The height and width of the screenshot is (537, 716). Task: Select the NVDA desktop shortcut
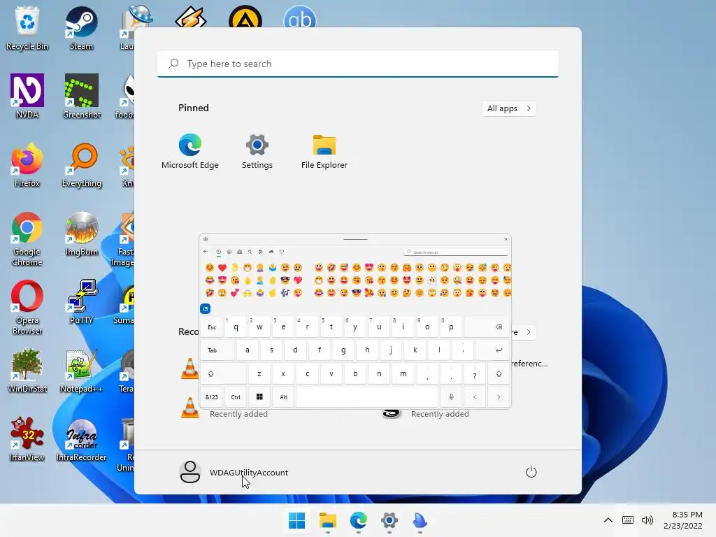tap(27, 96)
